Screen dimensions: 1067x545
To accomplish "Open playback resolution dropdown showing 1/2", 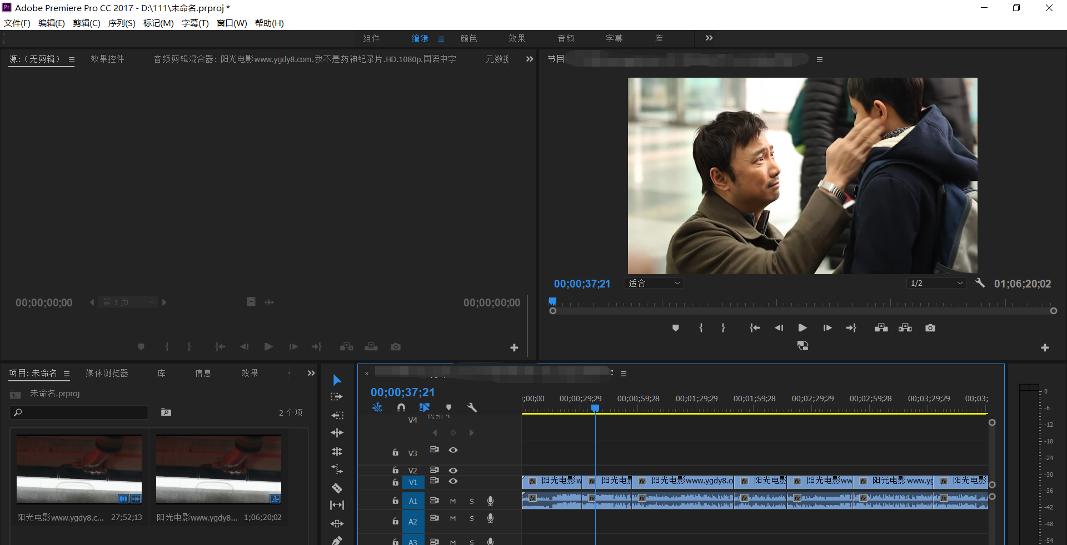I will [937, 283].
